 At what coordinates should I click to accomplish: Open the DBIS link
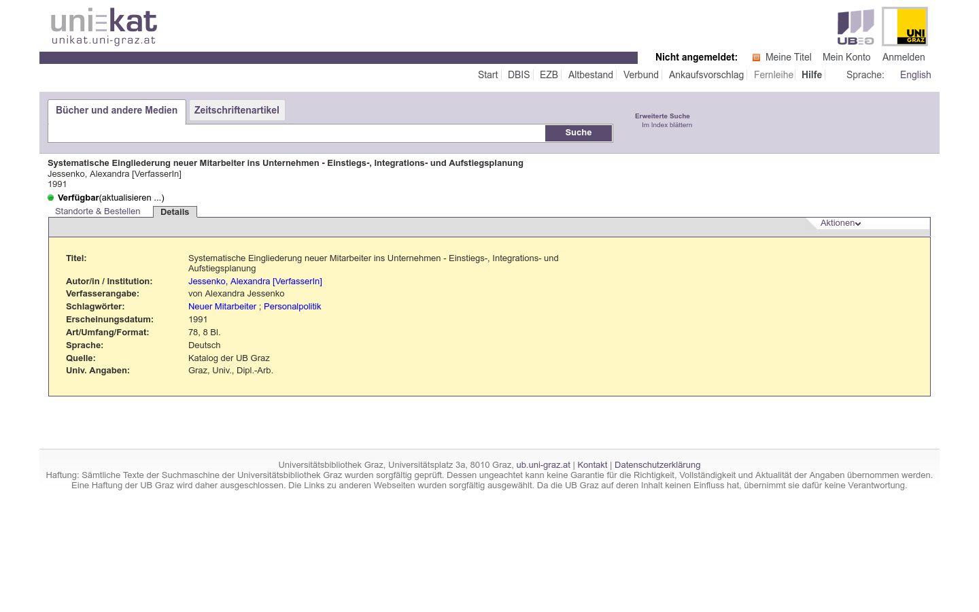point(519,75)
